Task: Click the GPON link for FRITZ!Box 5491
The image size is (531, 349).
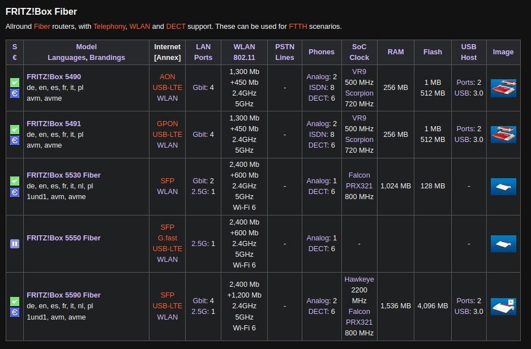Action: click(x=167, y=123)
